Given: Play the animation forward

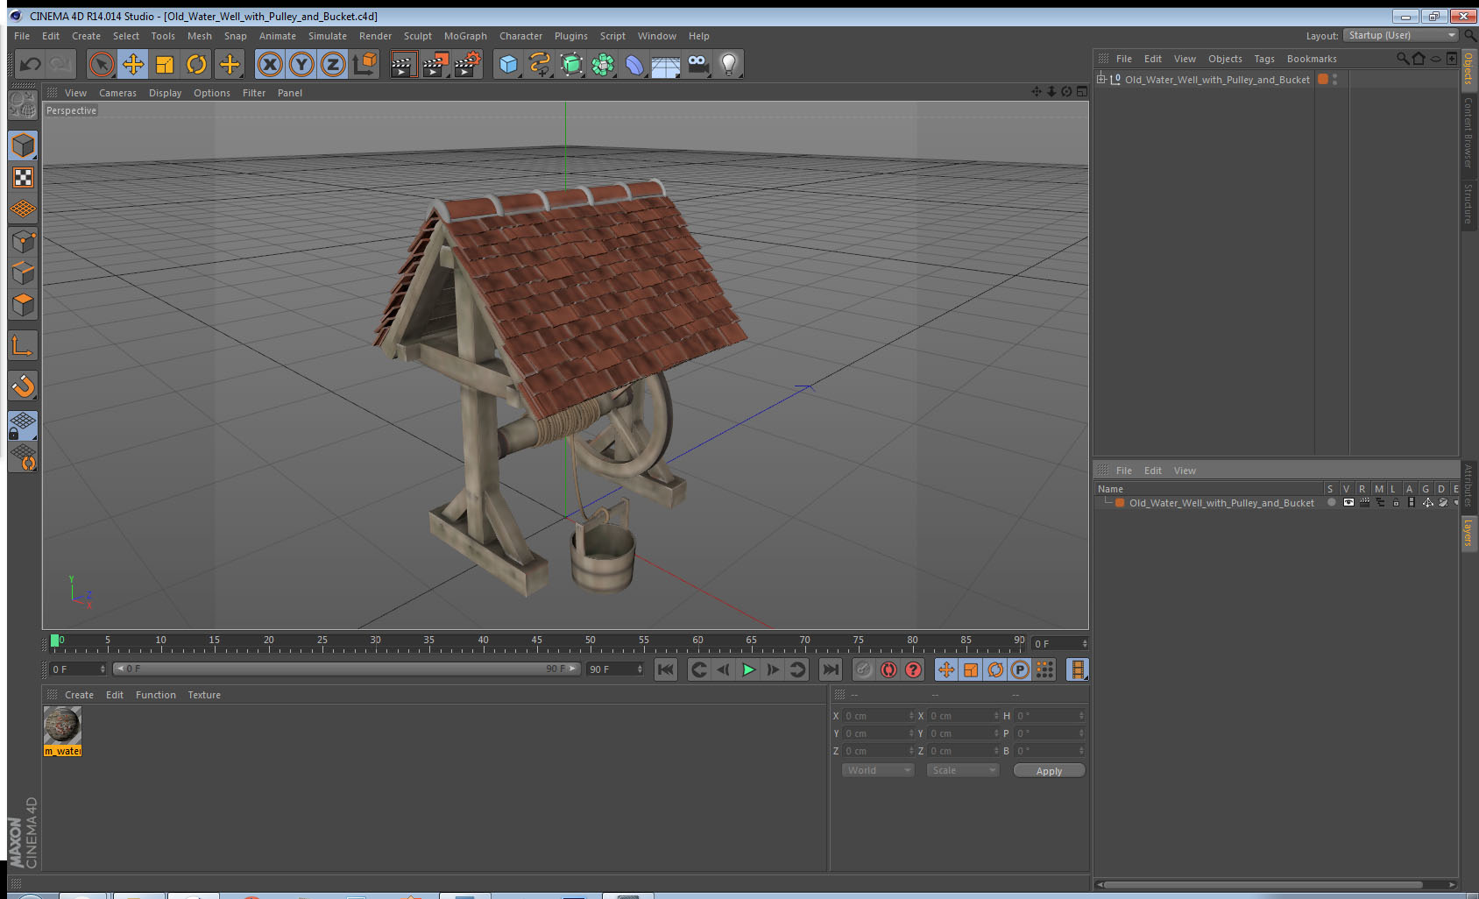Looking at the screenshot, I should tap(748, 669).
